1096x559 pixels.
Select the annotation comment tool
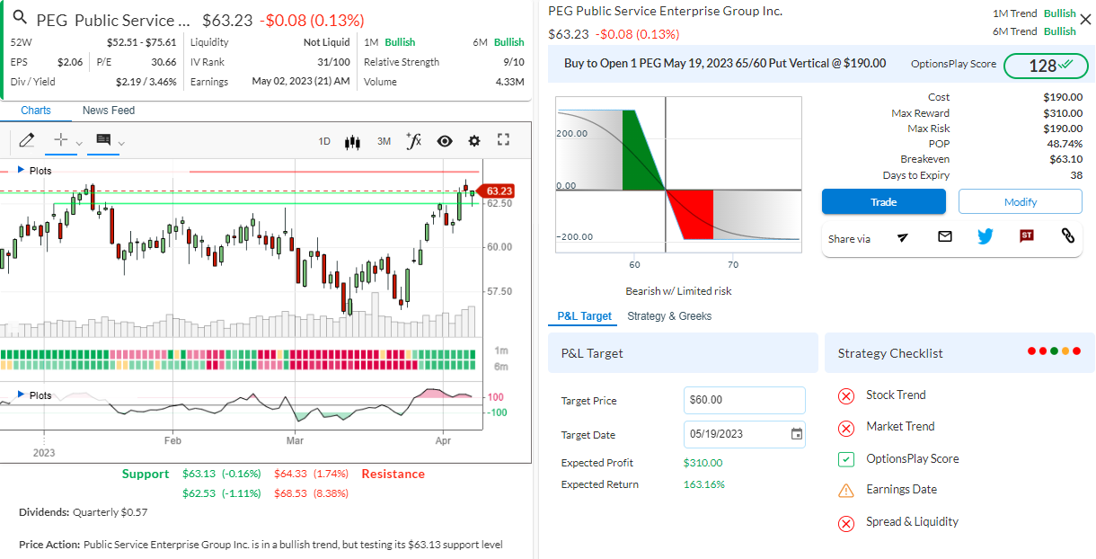[102, 140]
